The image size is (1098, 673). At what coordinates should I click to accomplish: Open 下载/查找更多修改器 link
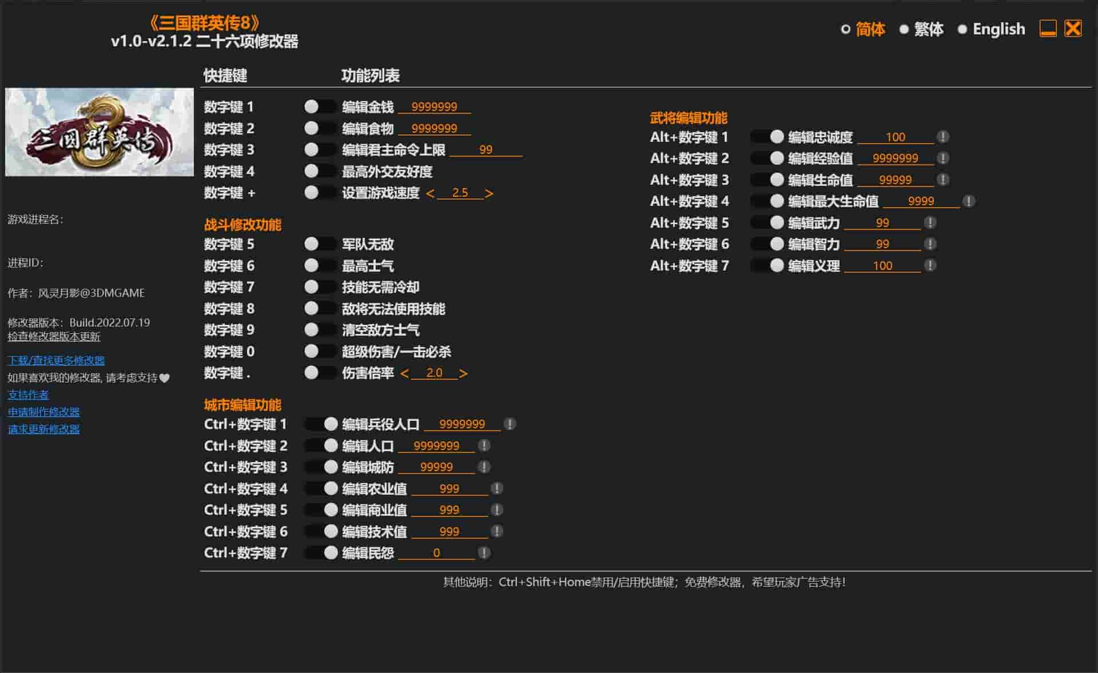point(56,360)
